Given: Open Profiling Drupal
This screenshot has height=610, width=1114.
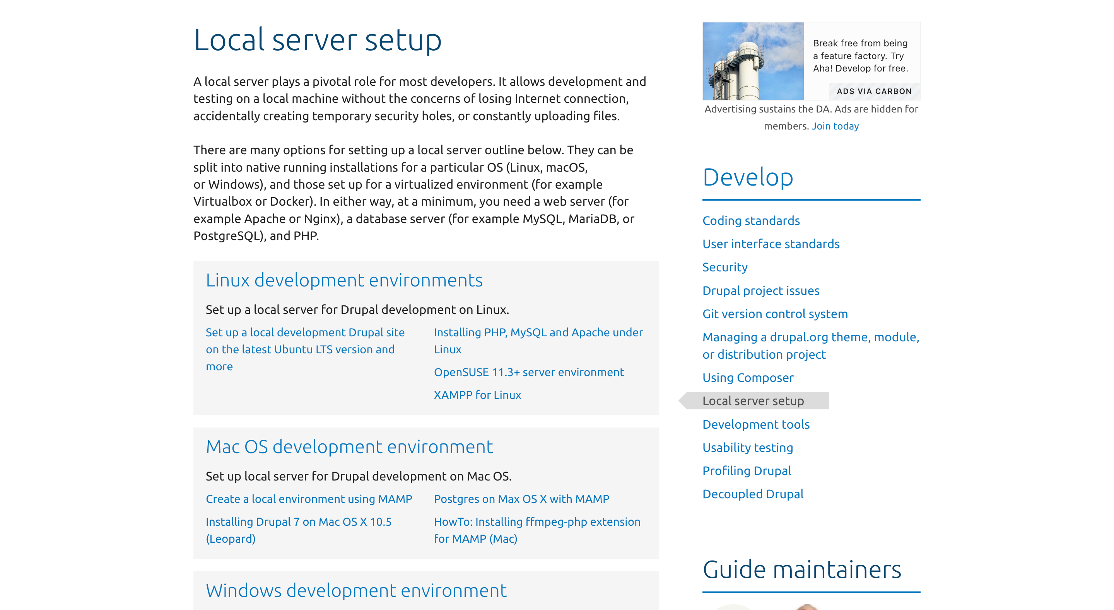Looking at the screenshot, I should point(747,471).
